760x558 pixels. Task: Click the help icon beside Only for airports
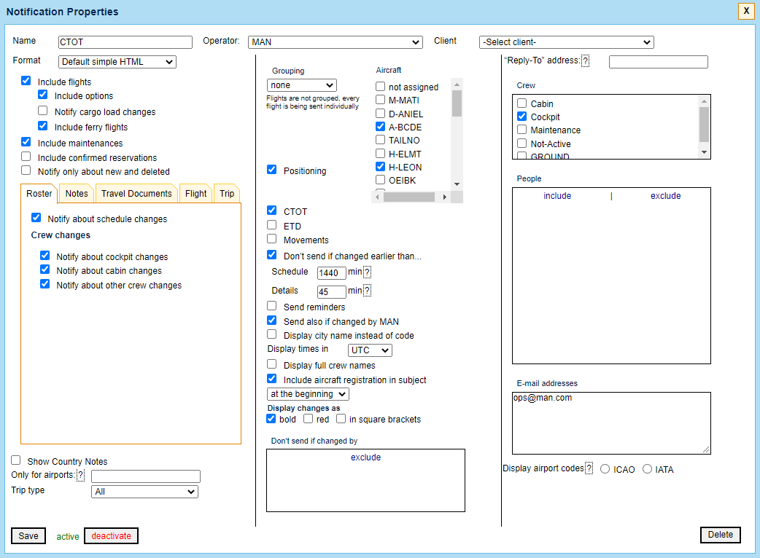81,475
